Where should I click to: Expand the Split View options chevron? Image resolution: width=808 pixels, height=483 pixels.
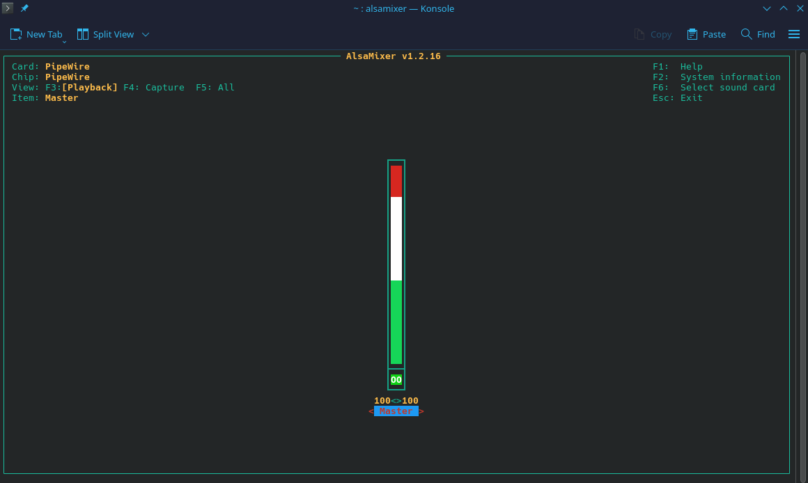click(146, 35)
